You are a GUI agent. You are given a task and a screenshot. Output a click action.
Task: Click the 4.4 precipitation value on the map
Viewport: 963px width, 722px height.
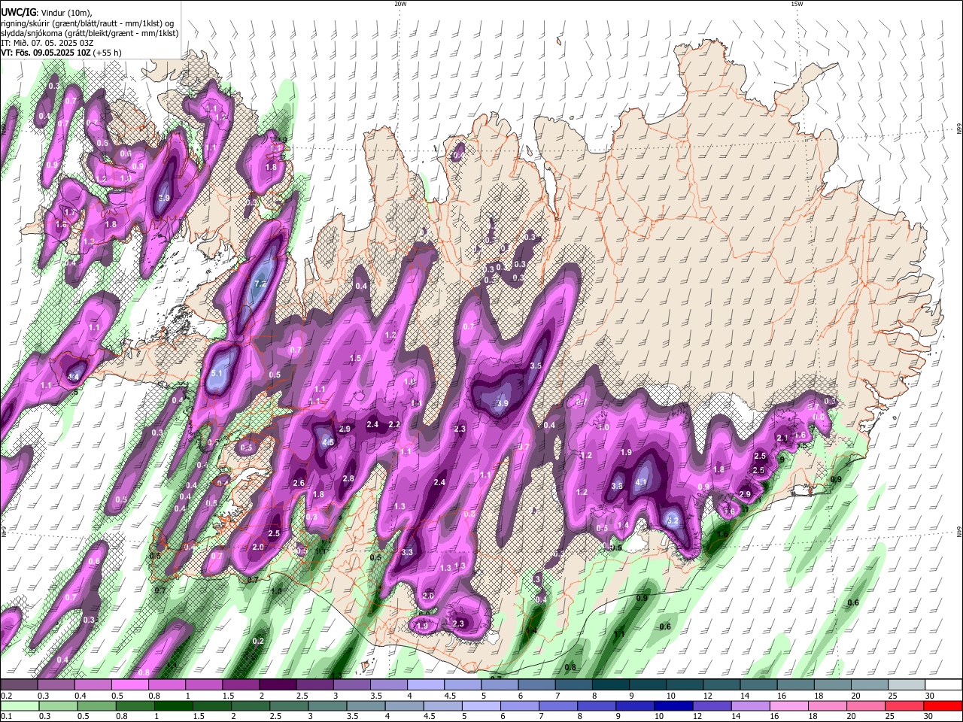point(74,376)
